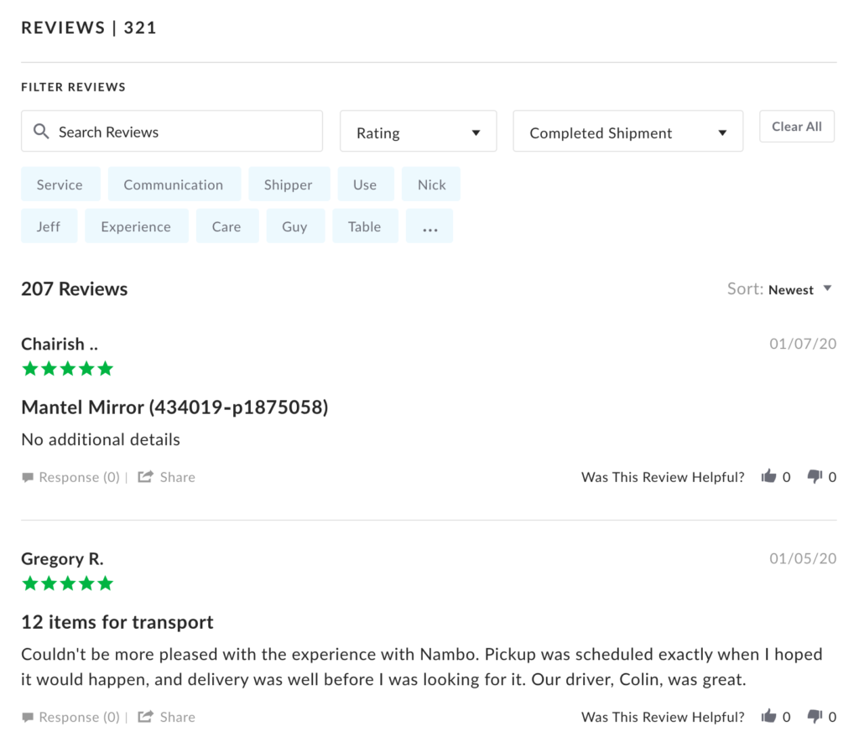Focus the Search Reviews field
The width and height of the screenshot is (859, 747).
click(x=185, y=132)
